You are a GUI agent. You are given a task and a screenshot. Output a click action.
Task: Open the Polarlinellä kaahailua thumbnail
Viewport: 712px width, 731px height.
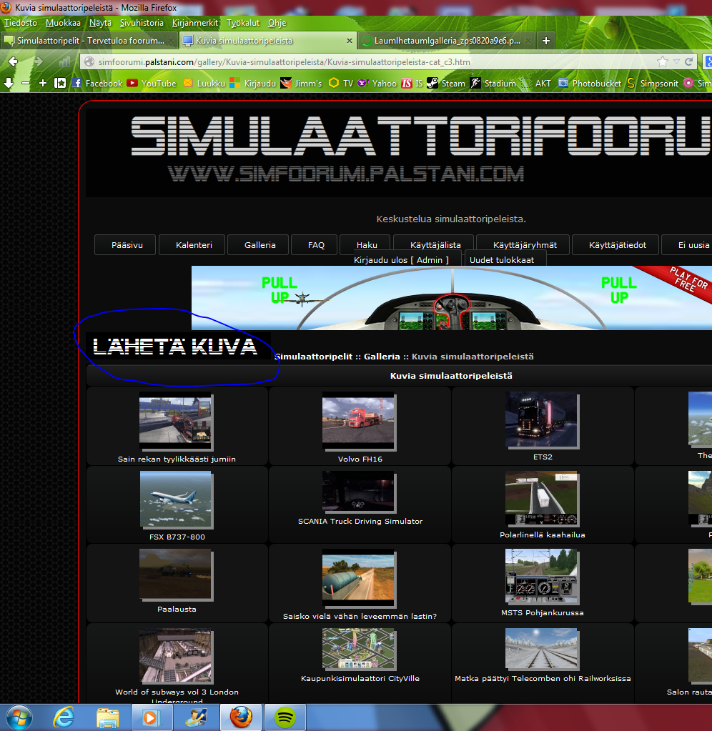point(543,498)
